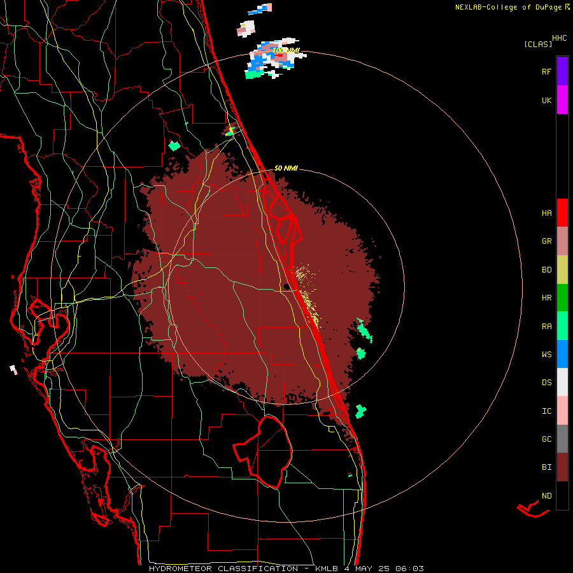Click the DS white legend swatch
This screenshot has width=573, height=573.
[562, 382]
